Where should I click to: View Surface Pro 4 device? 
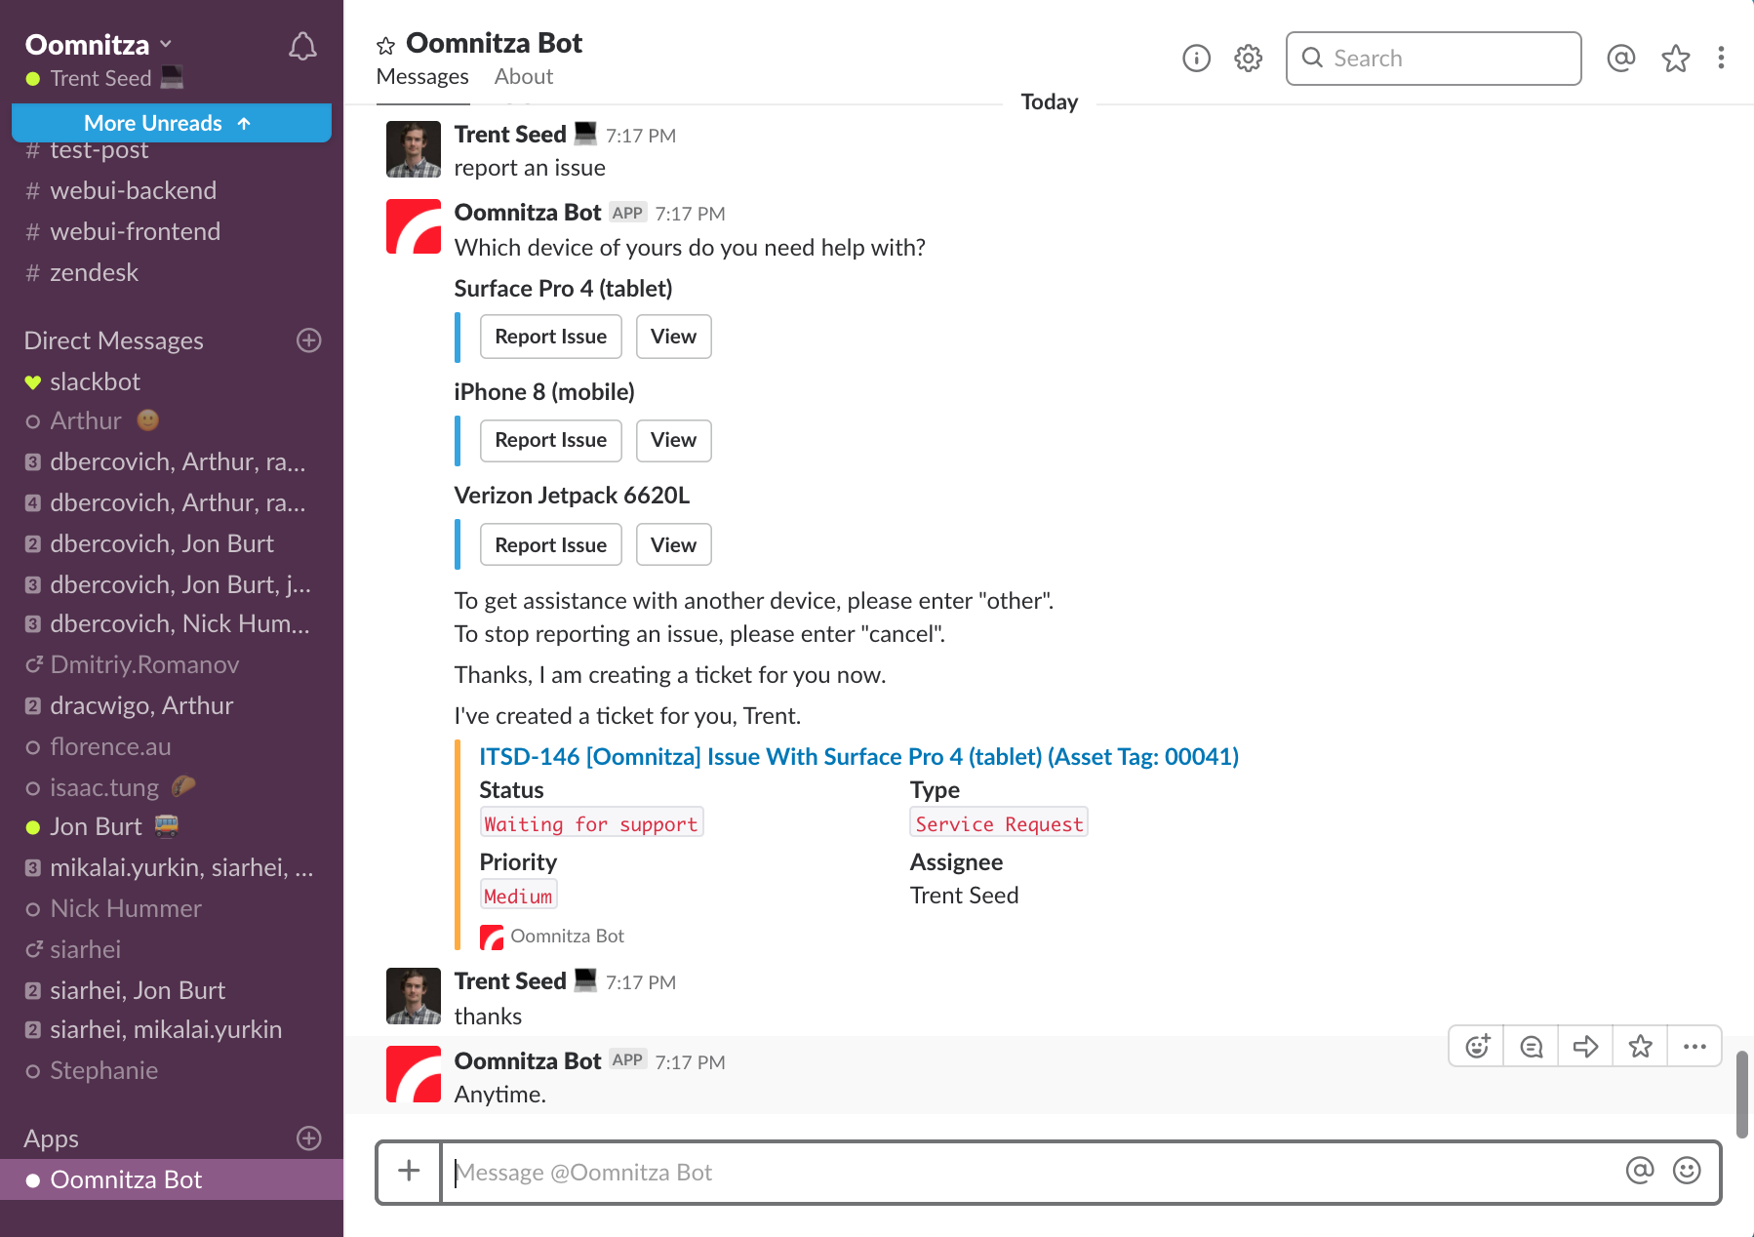coord(674,337)
